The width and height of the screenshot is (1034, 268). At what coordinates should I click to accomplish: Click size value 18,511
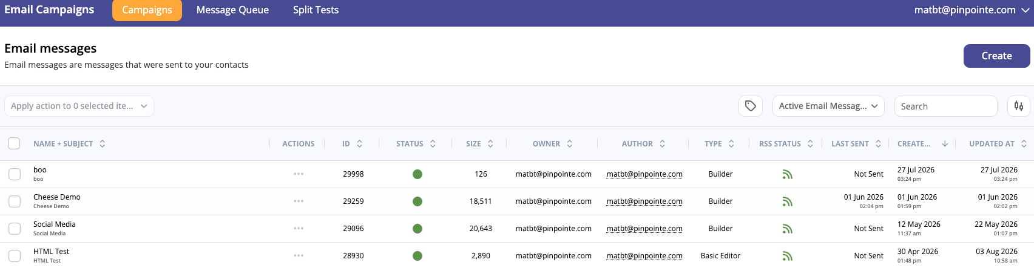click(x=481, y=201)
